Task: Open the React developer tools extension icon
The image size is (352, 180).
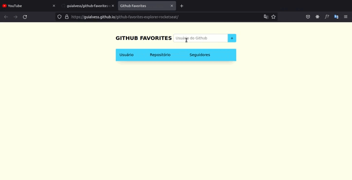Action: tap(317, 17)
